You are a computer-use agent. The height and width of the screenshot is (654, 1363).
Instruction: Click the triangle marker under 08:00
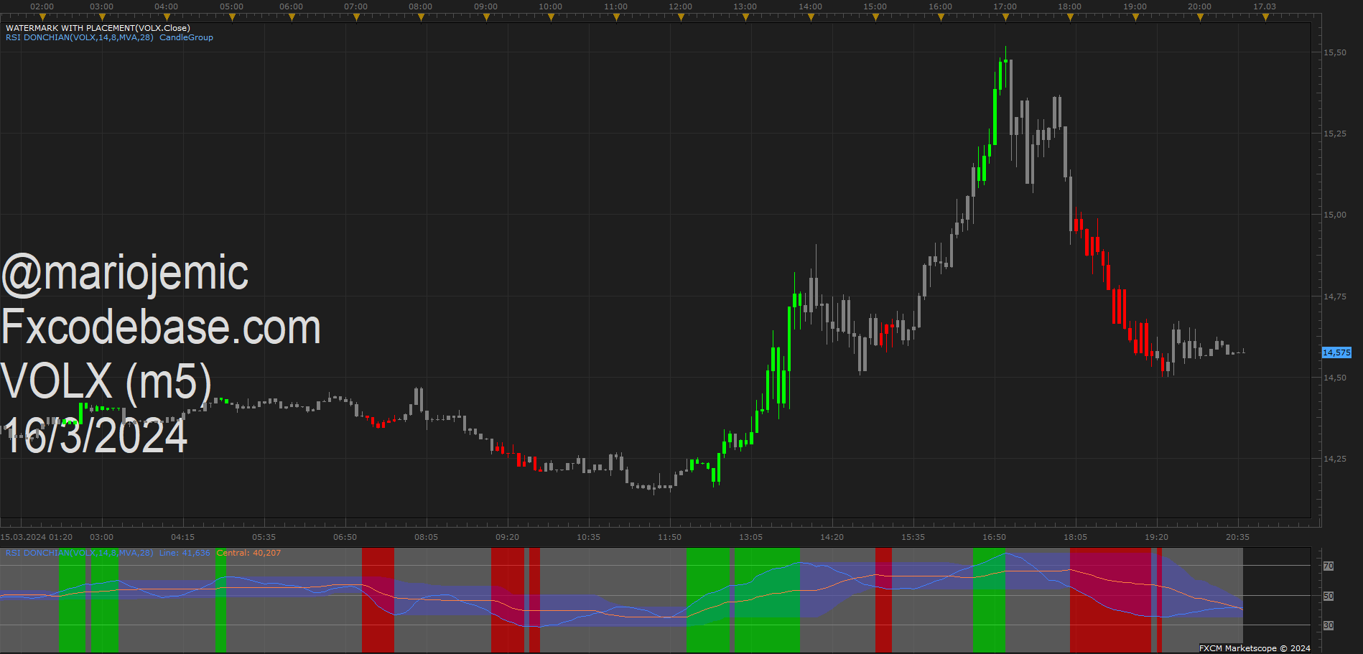tap(421, 17)
